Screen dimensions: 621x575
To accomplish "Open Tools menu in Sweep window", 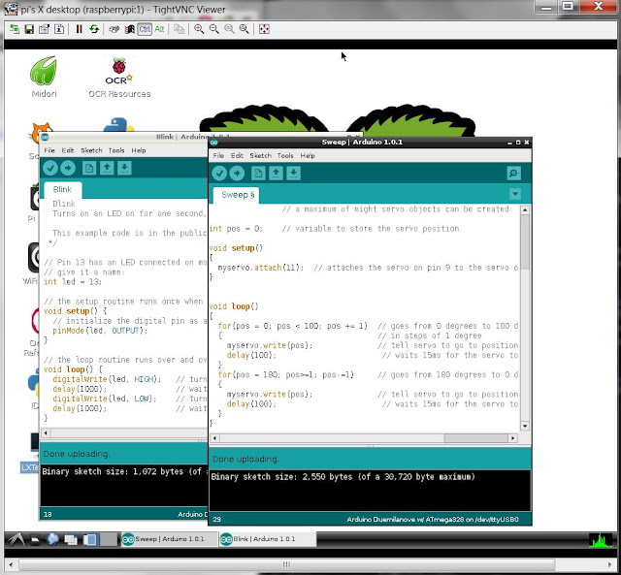I will point(285,155).
